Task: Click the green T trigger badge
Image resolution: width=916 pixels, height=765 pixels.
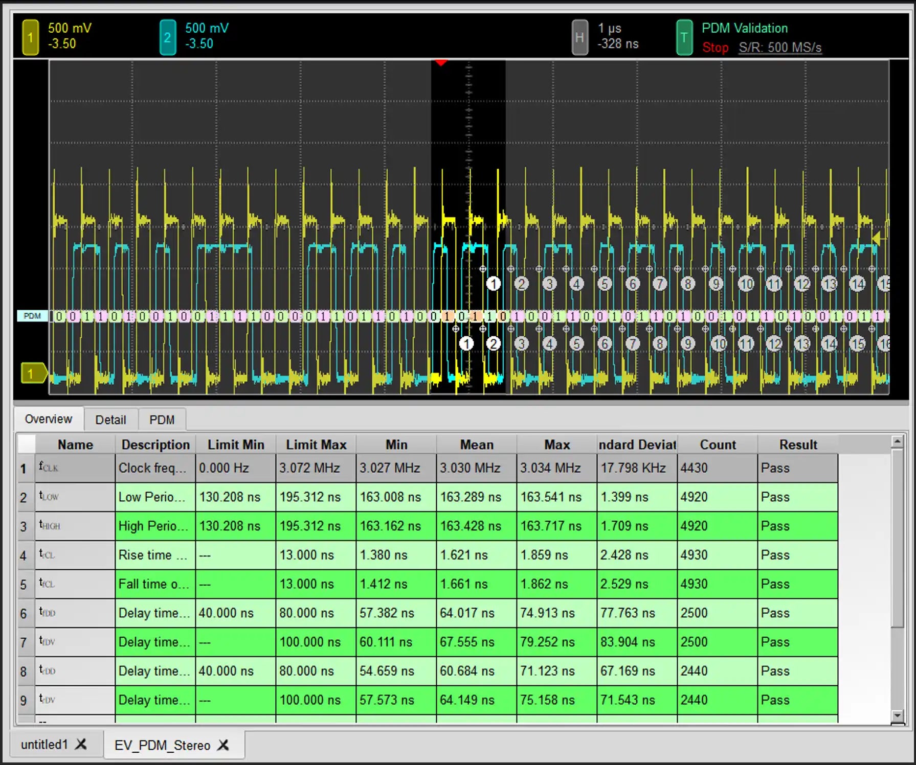Action: [x=684, y=37]
